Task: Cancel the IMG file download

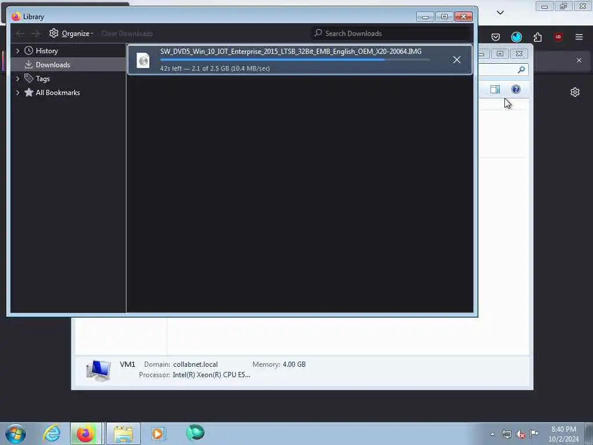Action: click(456, 60)
